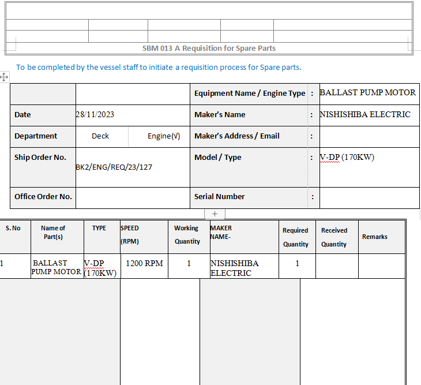Click the blue instruction sentence about vessel staff
The height and width of the screenshot is (385, 421).
click(x=159, y=67)
